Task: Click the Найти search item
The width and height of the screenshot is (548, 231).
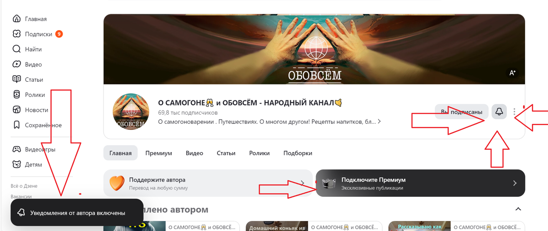Action: [27, 49]
